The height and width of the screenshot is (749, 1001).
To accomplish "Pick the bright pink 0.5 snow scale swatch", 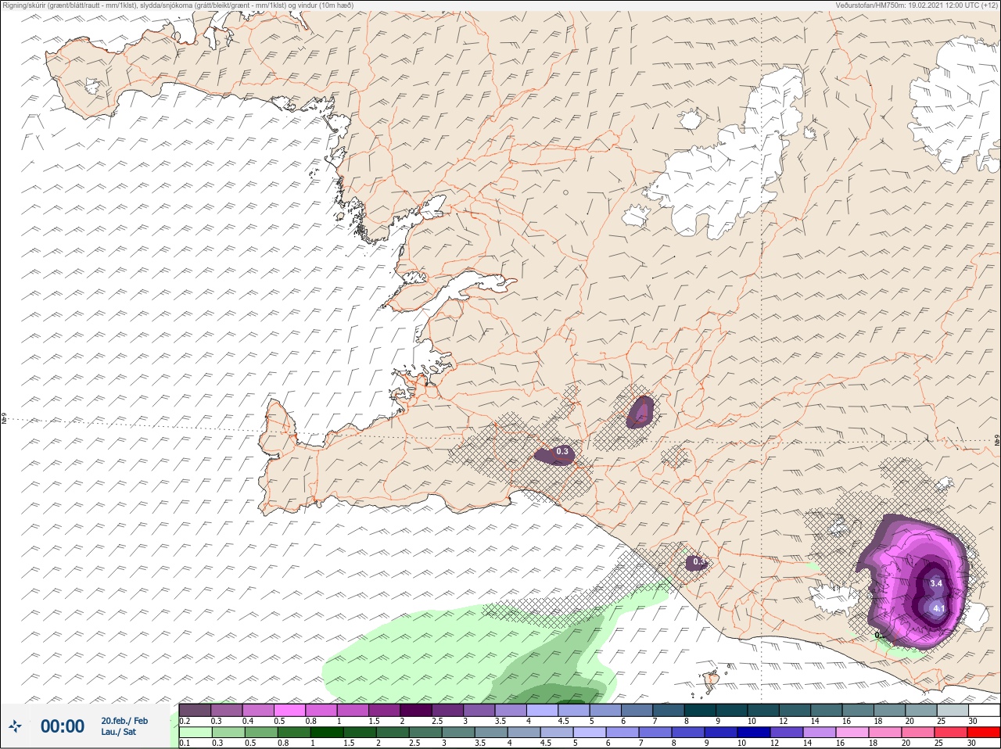I will (289, 710).
